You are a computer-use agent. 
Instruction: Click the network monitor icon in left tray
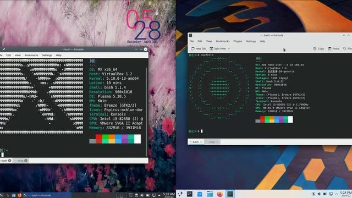(154, 195)
